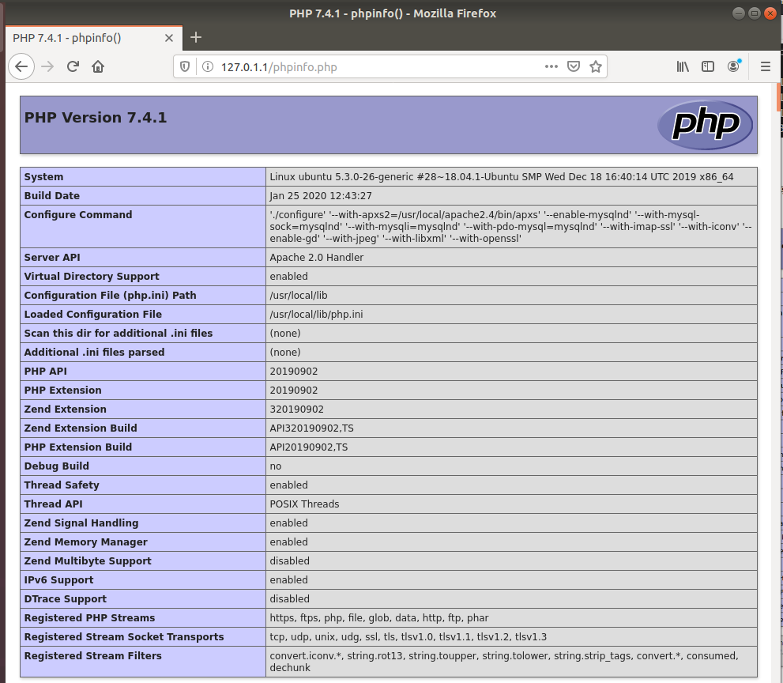Screen dimensions: 783x683
Task: Maximize the Firefox window
Action: point(755,13)
